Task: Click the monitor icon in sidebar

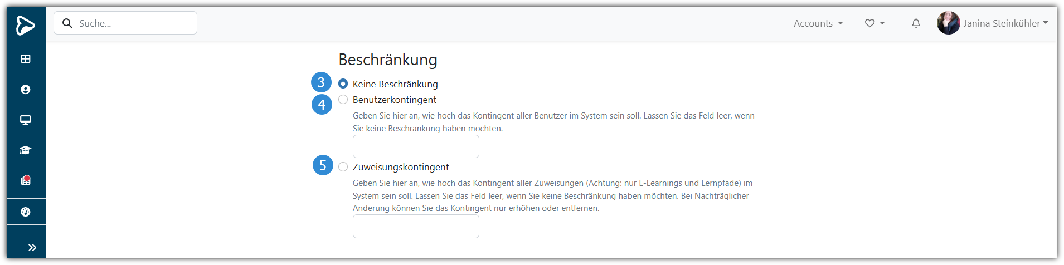Action: [x=26, y=120]
